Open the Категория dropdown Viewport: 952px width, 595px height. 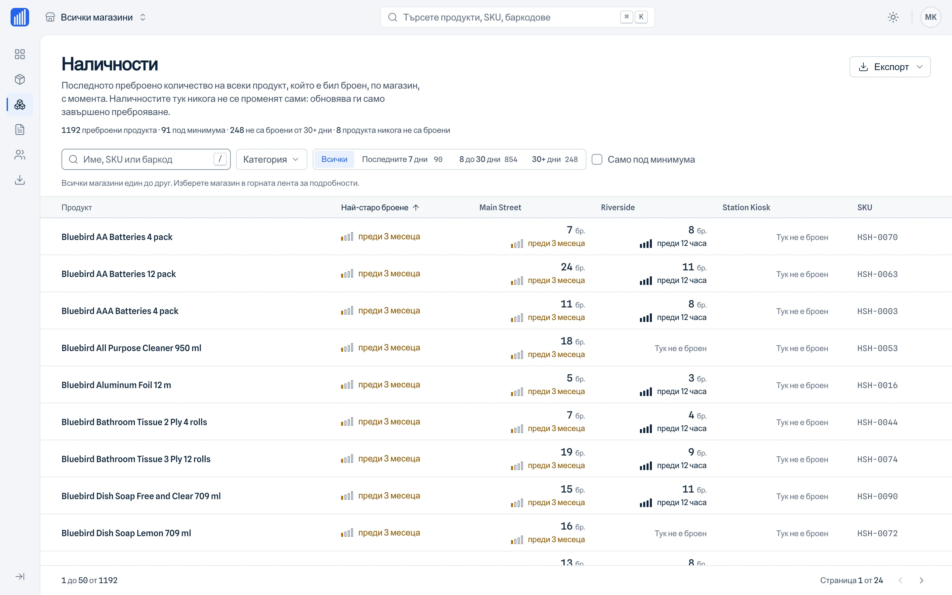[x=271, y=159]
